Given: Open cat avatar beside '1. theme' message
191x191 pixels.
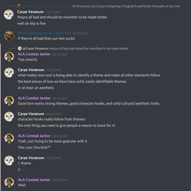Looking at the screenshot, I should click(x=9, y=160).
